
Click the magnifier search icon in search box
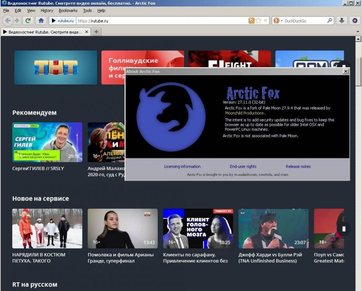pyautogui.click(x=330, y=21)
